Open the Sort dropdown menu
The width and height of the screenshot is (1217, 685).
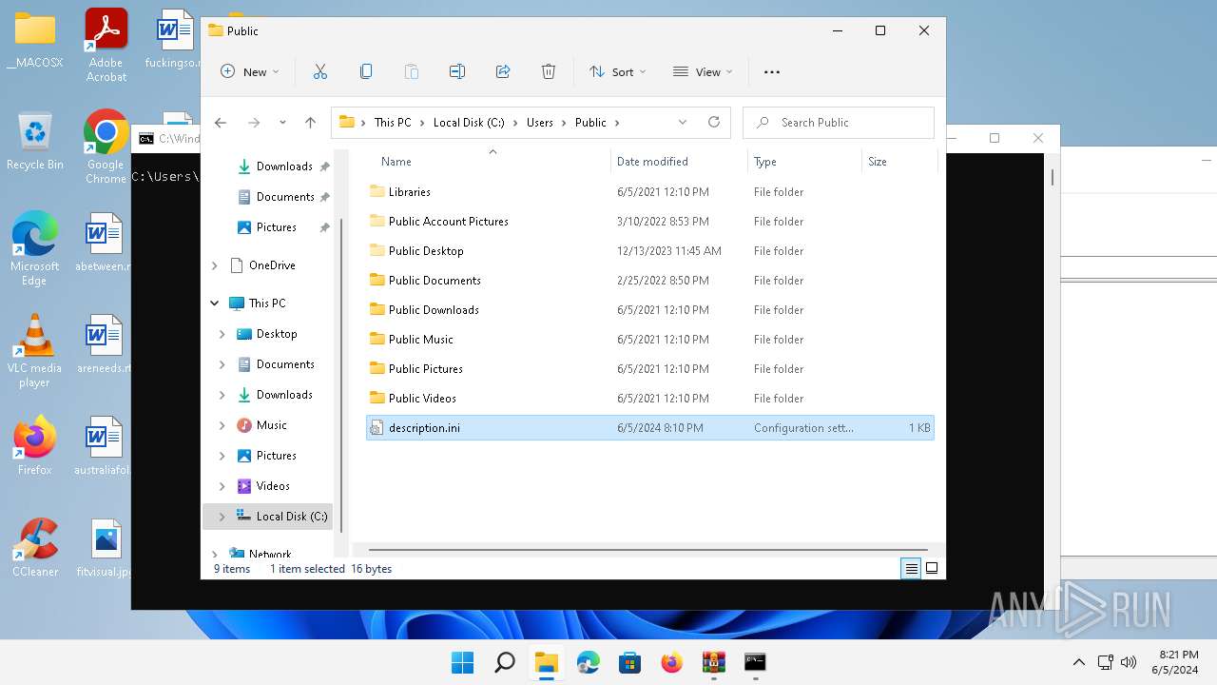pyautogui.click(x=618, y=71)
